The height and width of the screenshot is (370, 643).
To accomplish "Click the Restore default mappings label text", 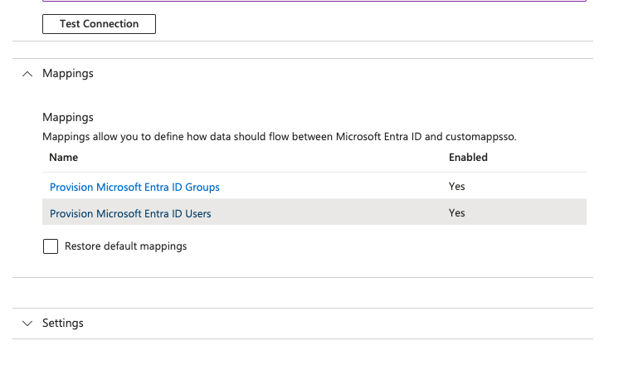I will (125, 246).
